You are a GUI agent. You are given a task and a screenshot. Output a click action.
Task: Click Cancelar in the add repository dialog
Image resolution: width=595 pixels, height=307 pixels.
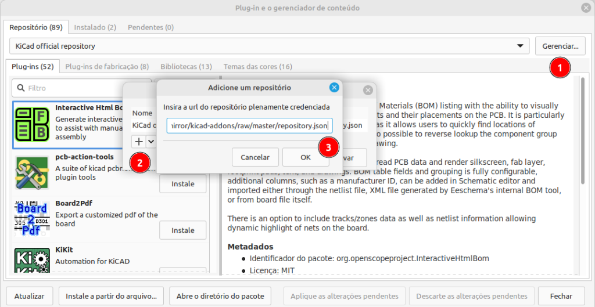[255, 157]
